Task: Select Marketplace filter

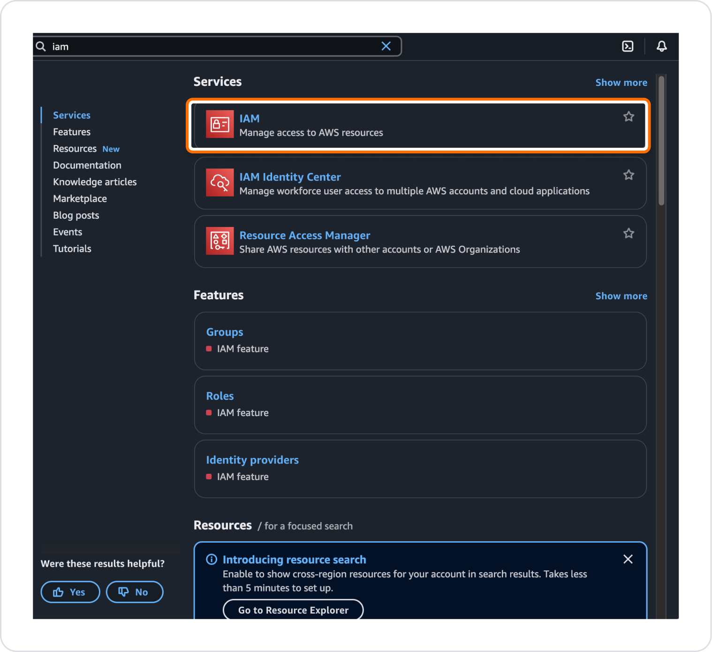Action: click(x=80, y=199)
